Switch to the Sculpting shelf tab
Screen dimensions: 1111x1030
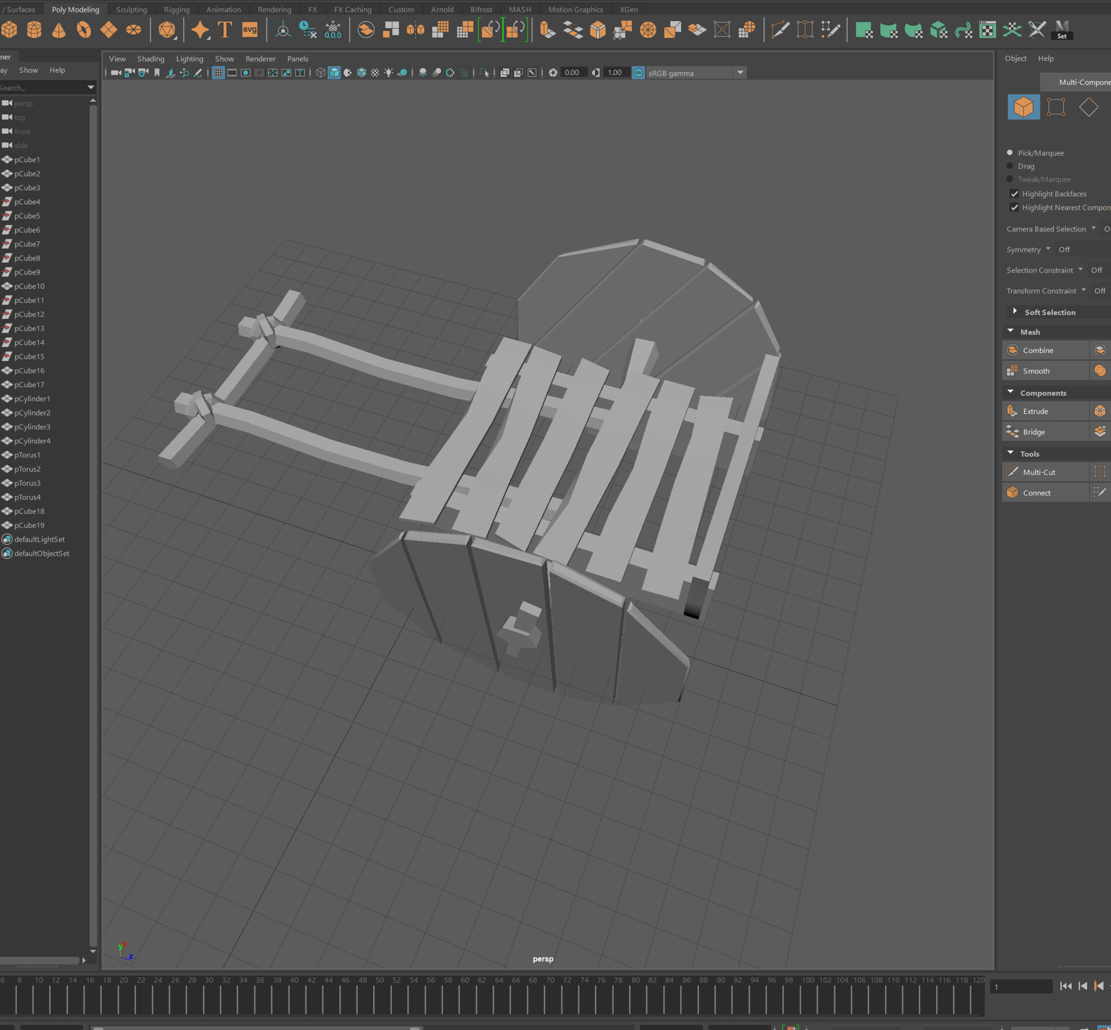click(x=131, y=9)
